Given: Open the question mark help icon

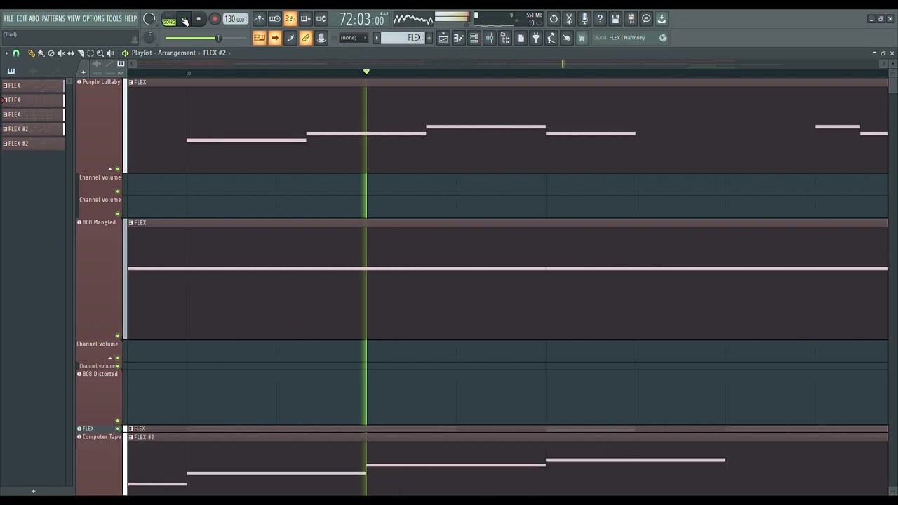Looking at the screenshot, I should coord(600,19).
